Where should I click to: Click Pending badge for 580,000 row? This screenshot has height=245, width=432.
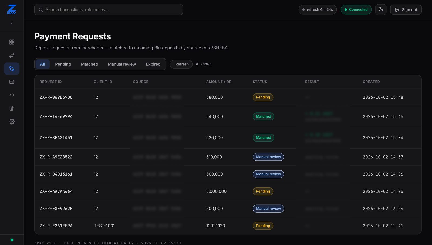coord(263,97)
